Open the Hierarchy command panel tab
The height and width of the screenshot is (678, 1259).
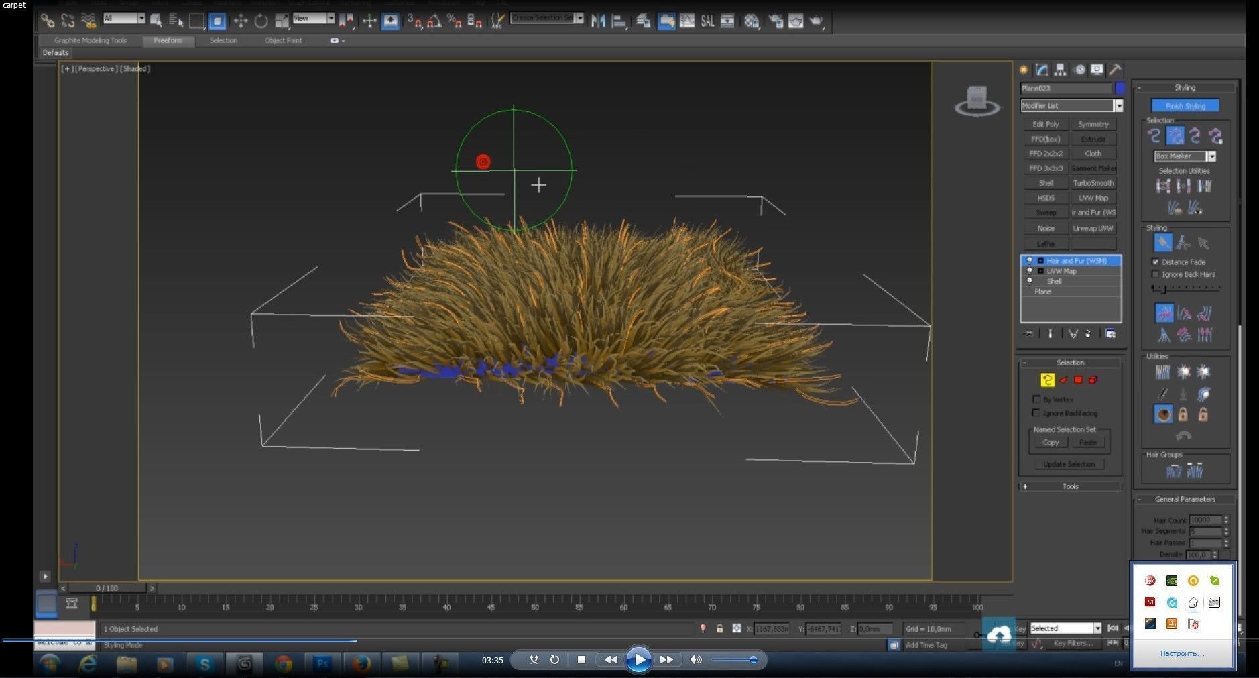(1060, 70)
